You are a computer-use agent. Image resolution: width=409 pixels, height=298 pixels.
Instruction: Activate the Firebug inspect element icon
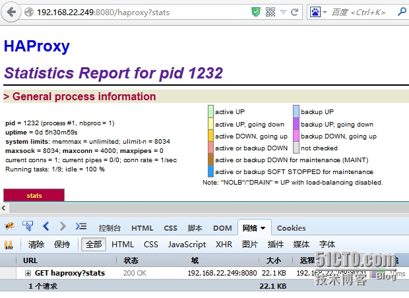[28, 226]
